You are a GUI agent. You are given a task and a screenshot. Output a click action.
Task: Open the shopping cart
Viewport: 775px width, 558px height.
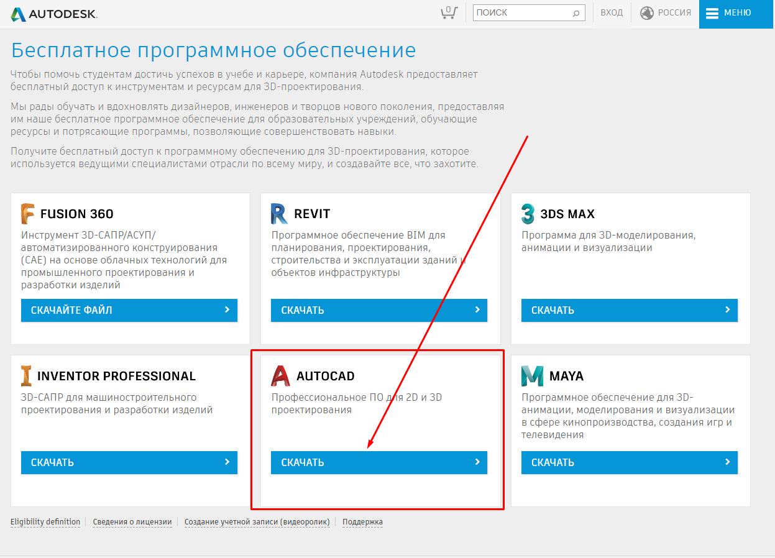coord(448,12)
